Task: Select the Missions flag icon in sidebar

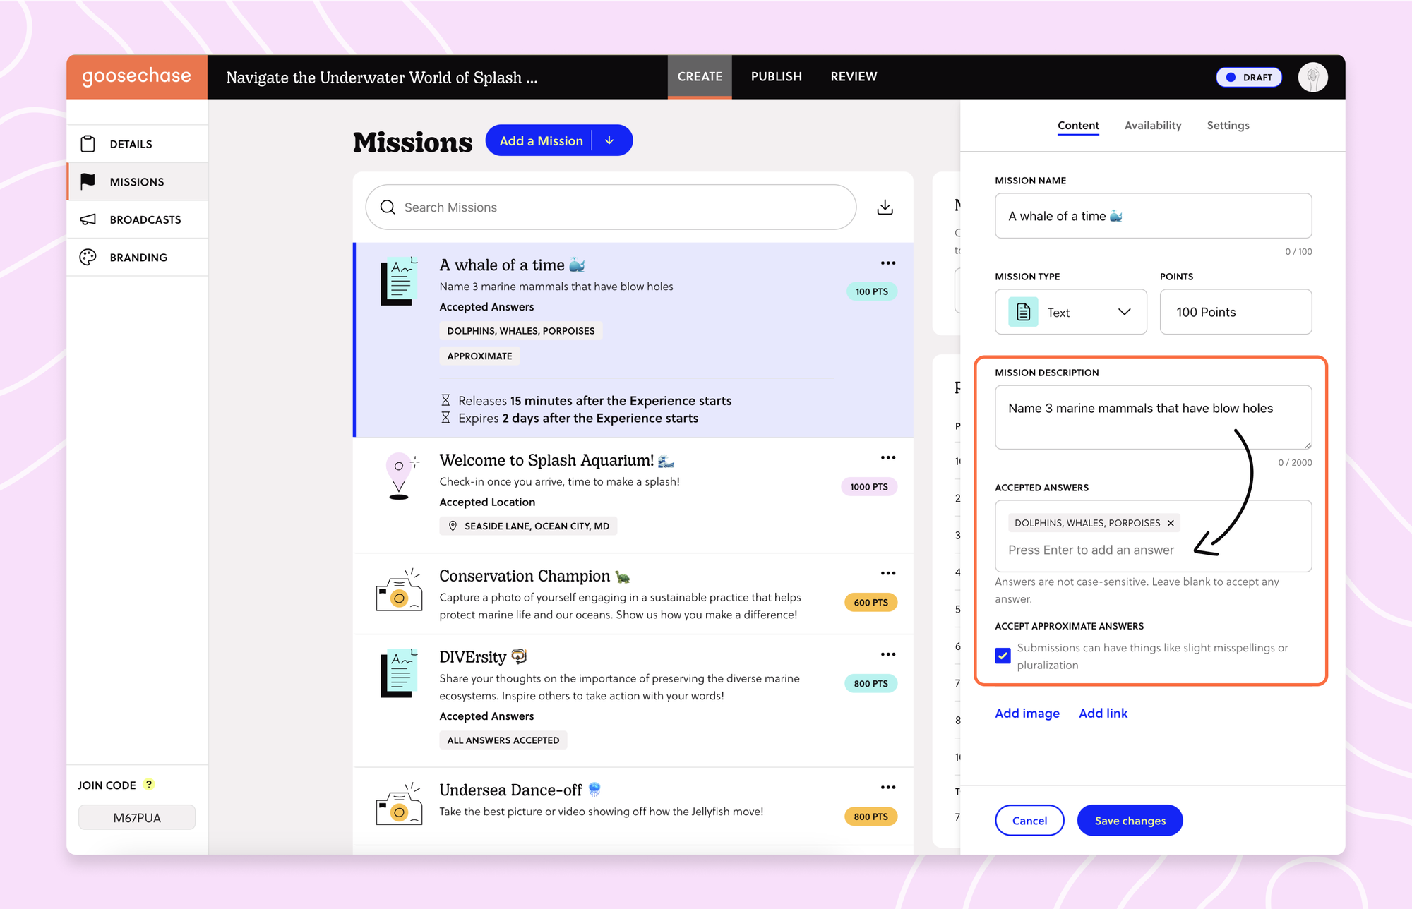Action: pos(88,181)
